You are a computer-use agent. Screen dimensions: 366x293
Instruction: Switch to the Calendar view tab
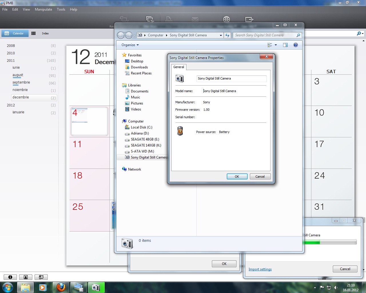point(15,33)
